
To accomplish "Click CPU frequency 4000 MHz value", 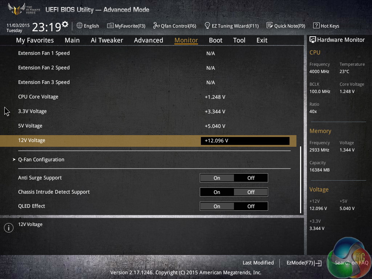I will pyautogui.click(x=319, y=72).
